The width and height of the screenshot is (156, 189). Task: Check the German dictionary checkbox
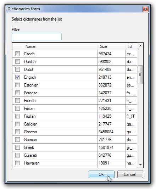click(17, 140)
